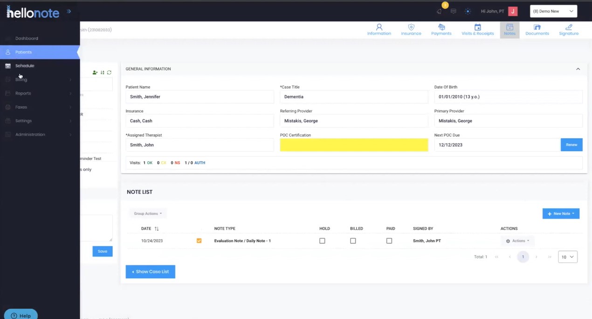Uncheck the orange selection box on the note
The height and width of the screenshot is (319, 592).
coord(199,241)
